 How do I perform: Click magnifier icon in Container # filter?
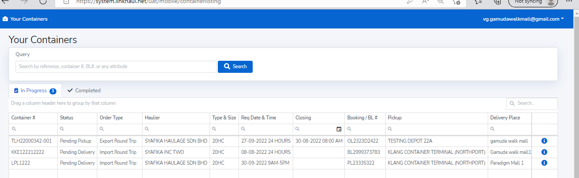click(14, 129)
